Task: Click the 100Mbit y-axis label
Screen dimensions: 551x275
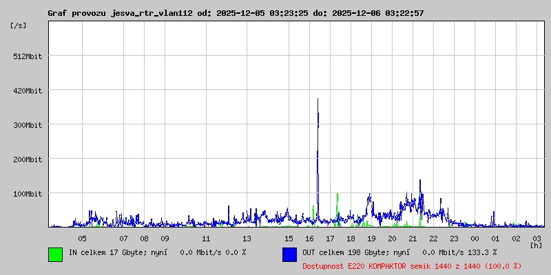Action: pos(28,194)
